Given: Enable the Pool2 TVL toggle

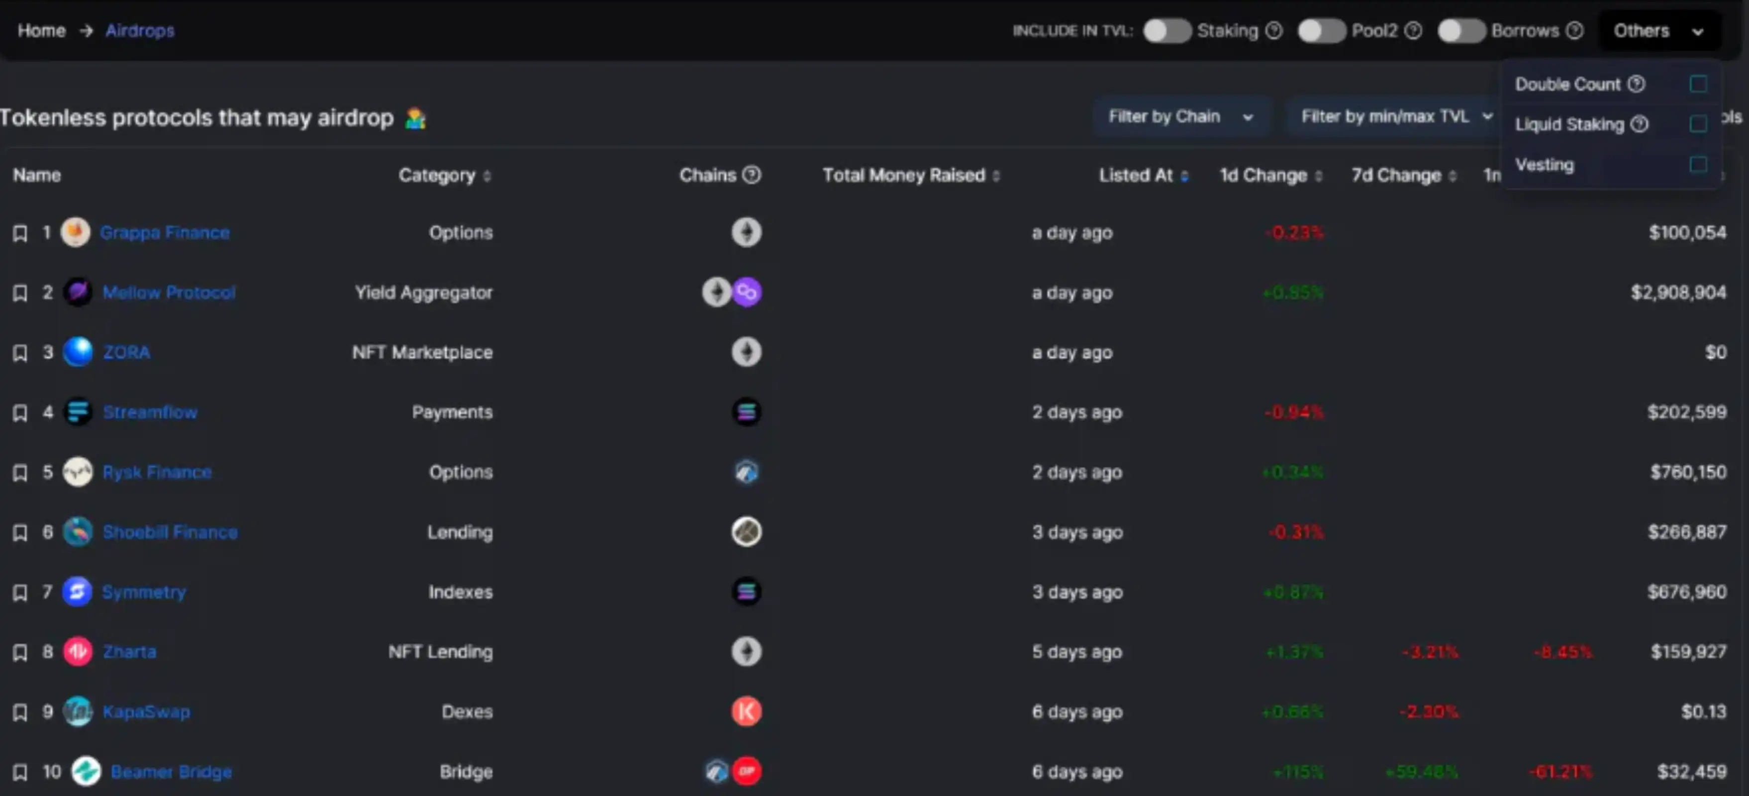Looking at the screenshot, I should [1320, 30].
